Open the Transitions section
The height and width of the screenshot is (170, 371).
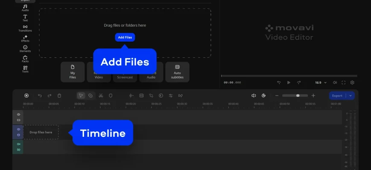pos(25,28)
